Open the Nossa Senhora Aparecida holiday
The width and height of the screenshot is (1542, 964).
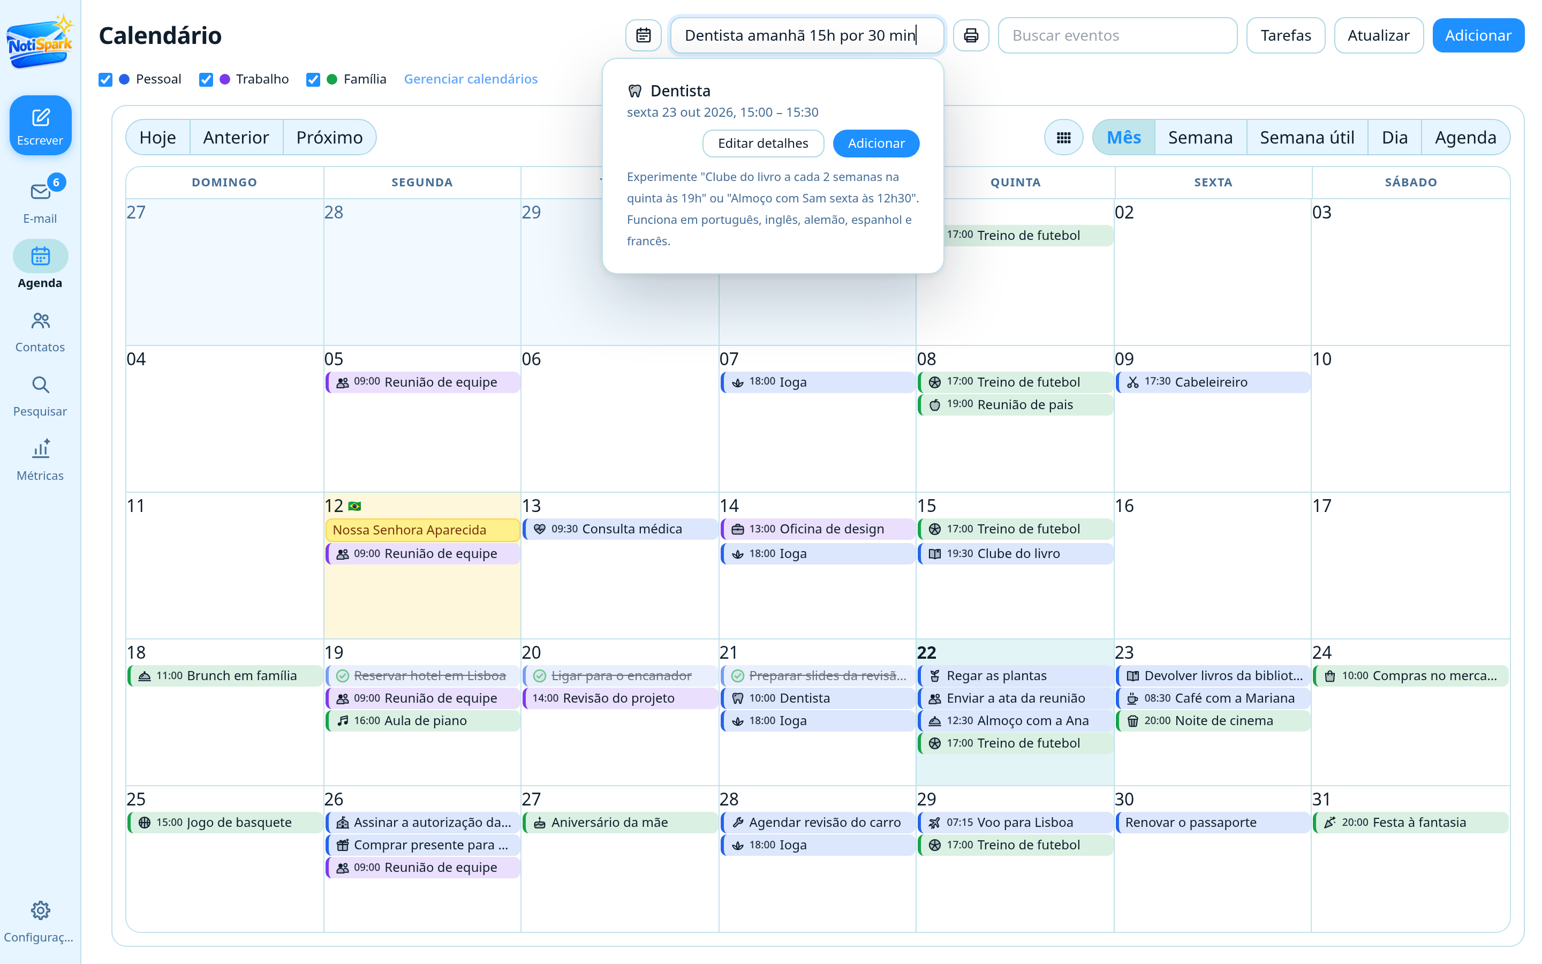tap(422, 530)
